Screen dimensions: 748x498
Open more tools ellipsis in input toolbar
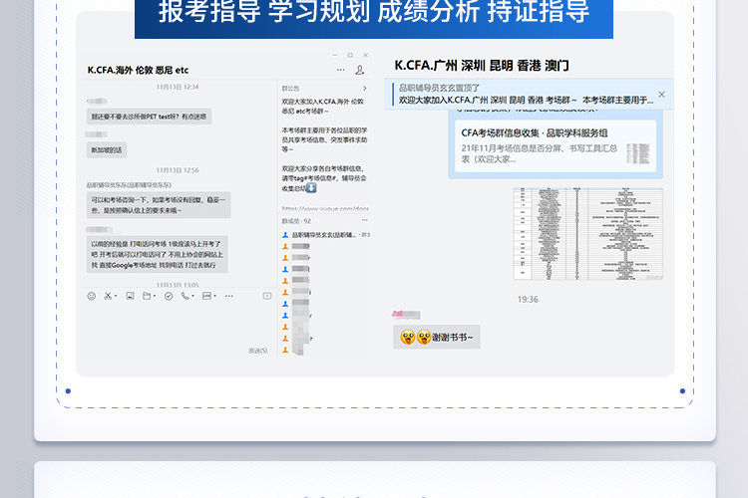[229, 296]
